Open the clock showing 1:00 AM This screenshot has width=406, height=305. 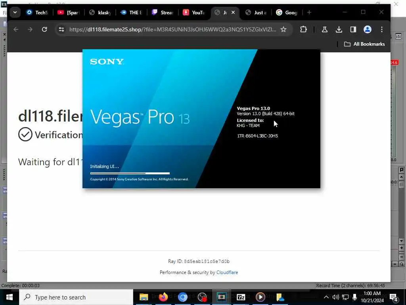coord(372,297)
